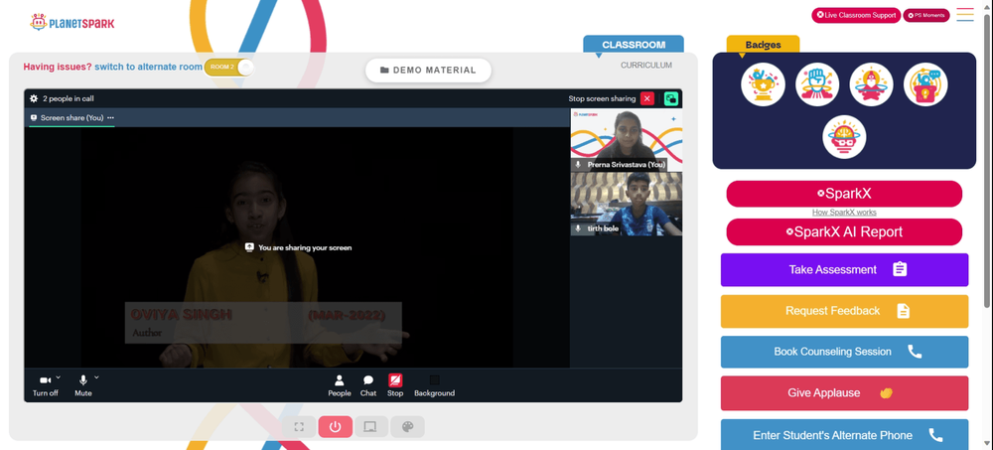Click Give Applause button
This screenshot has width=993, height=450.
(844, 393)
